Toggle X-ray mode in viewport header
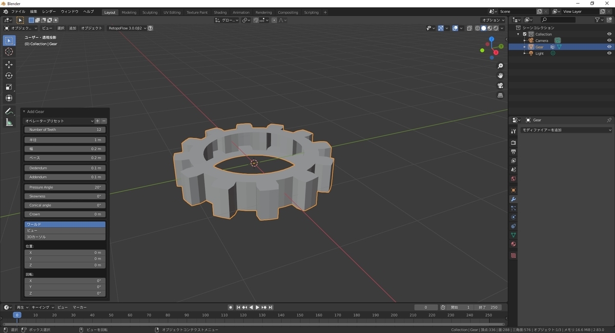615x333 pixels. point(469,28)
